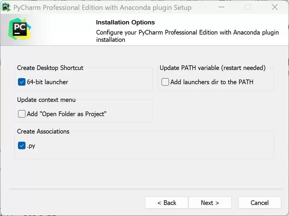The image size is (289, 216).
Task: Click the "Create Associations" group title
Action: point(43,131)
